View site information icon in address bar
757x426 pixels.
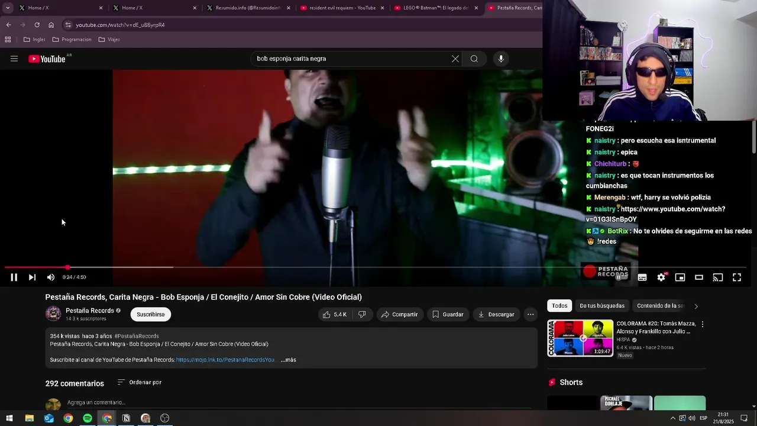68,25
